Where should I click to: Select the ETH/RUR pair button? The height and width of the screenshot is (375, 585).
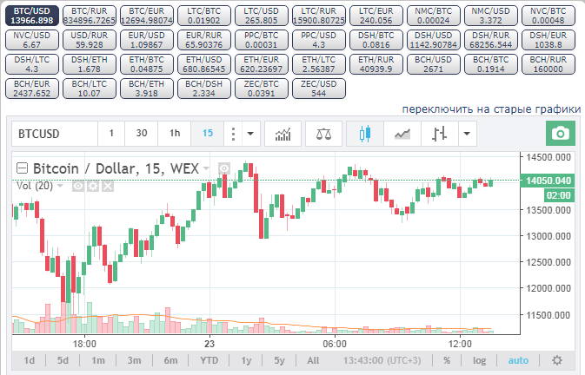tap(376, 64)
